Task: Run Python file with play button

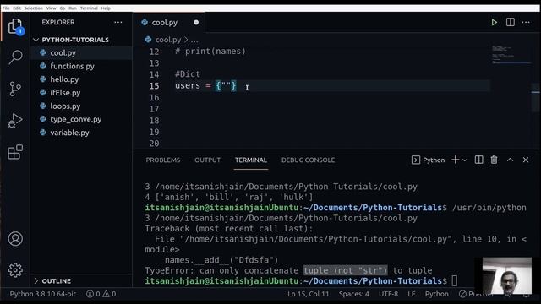Action: tap(494, 23)
